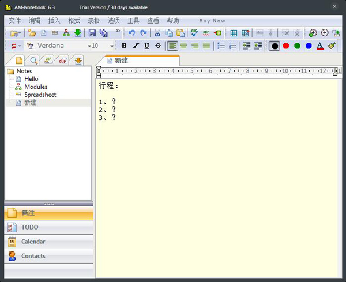Align text right
Viewport: 346px width, 282px height.
195,46
